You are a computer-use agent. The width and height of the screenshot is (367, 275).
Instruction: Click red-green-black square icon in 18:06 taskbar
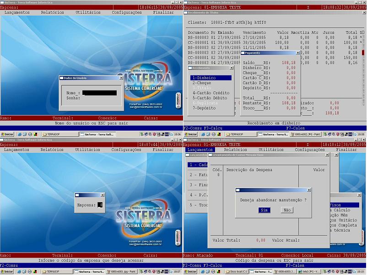[x=35, y=135]
